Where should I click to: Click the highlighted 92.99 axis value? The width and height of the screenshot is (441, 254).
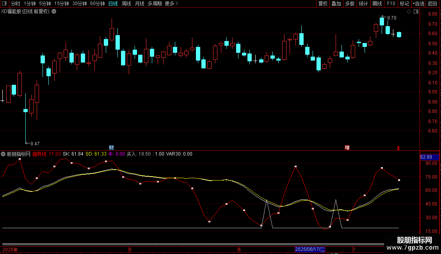pyautogui.click(x=429, y=157)
